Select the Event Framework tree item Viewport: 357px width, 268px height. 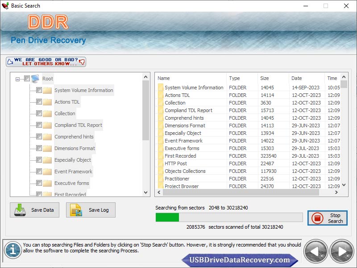(x=73, y=172)
